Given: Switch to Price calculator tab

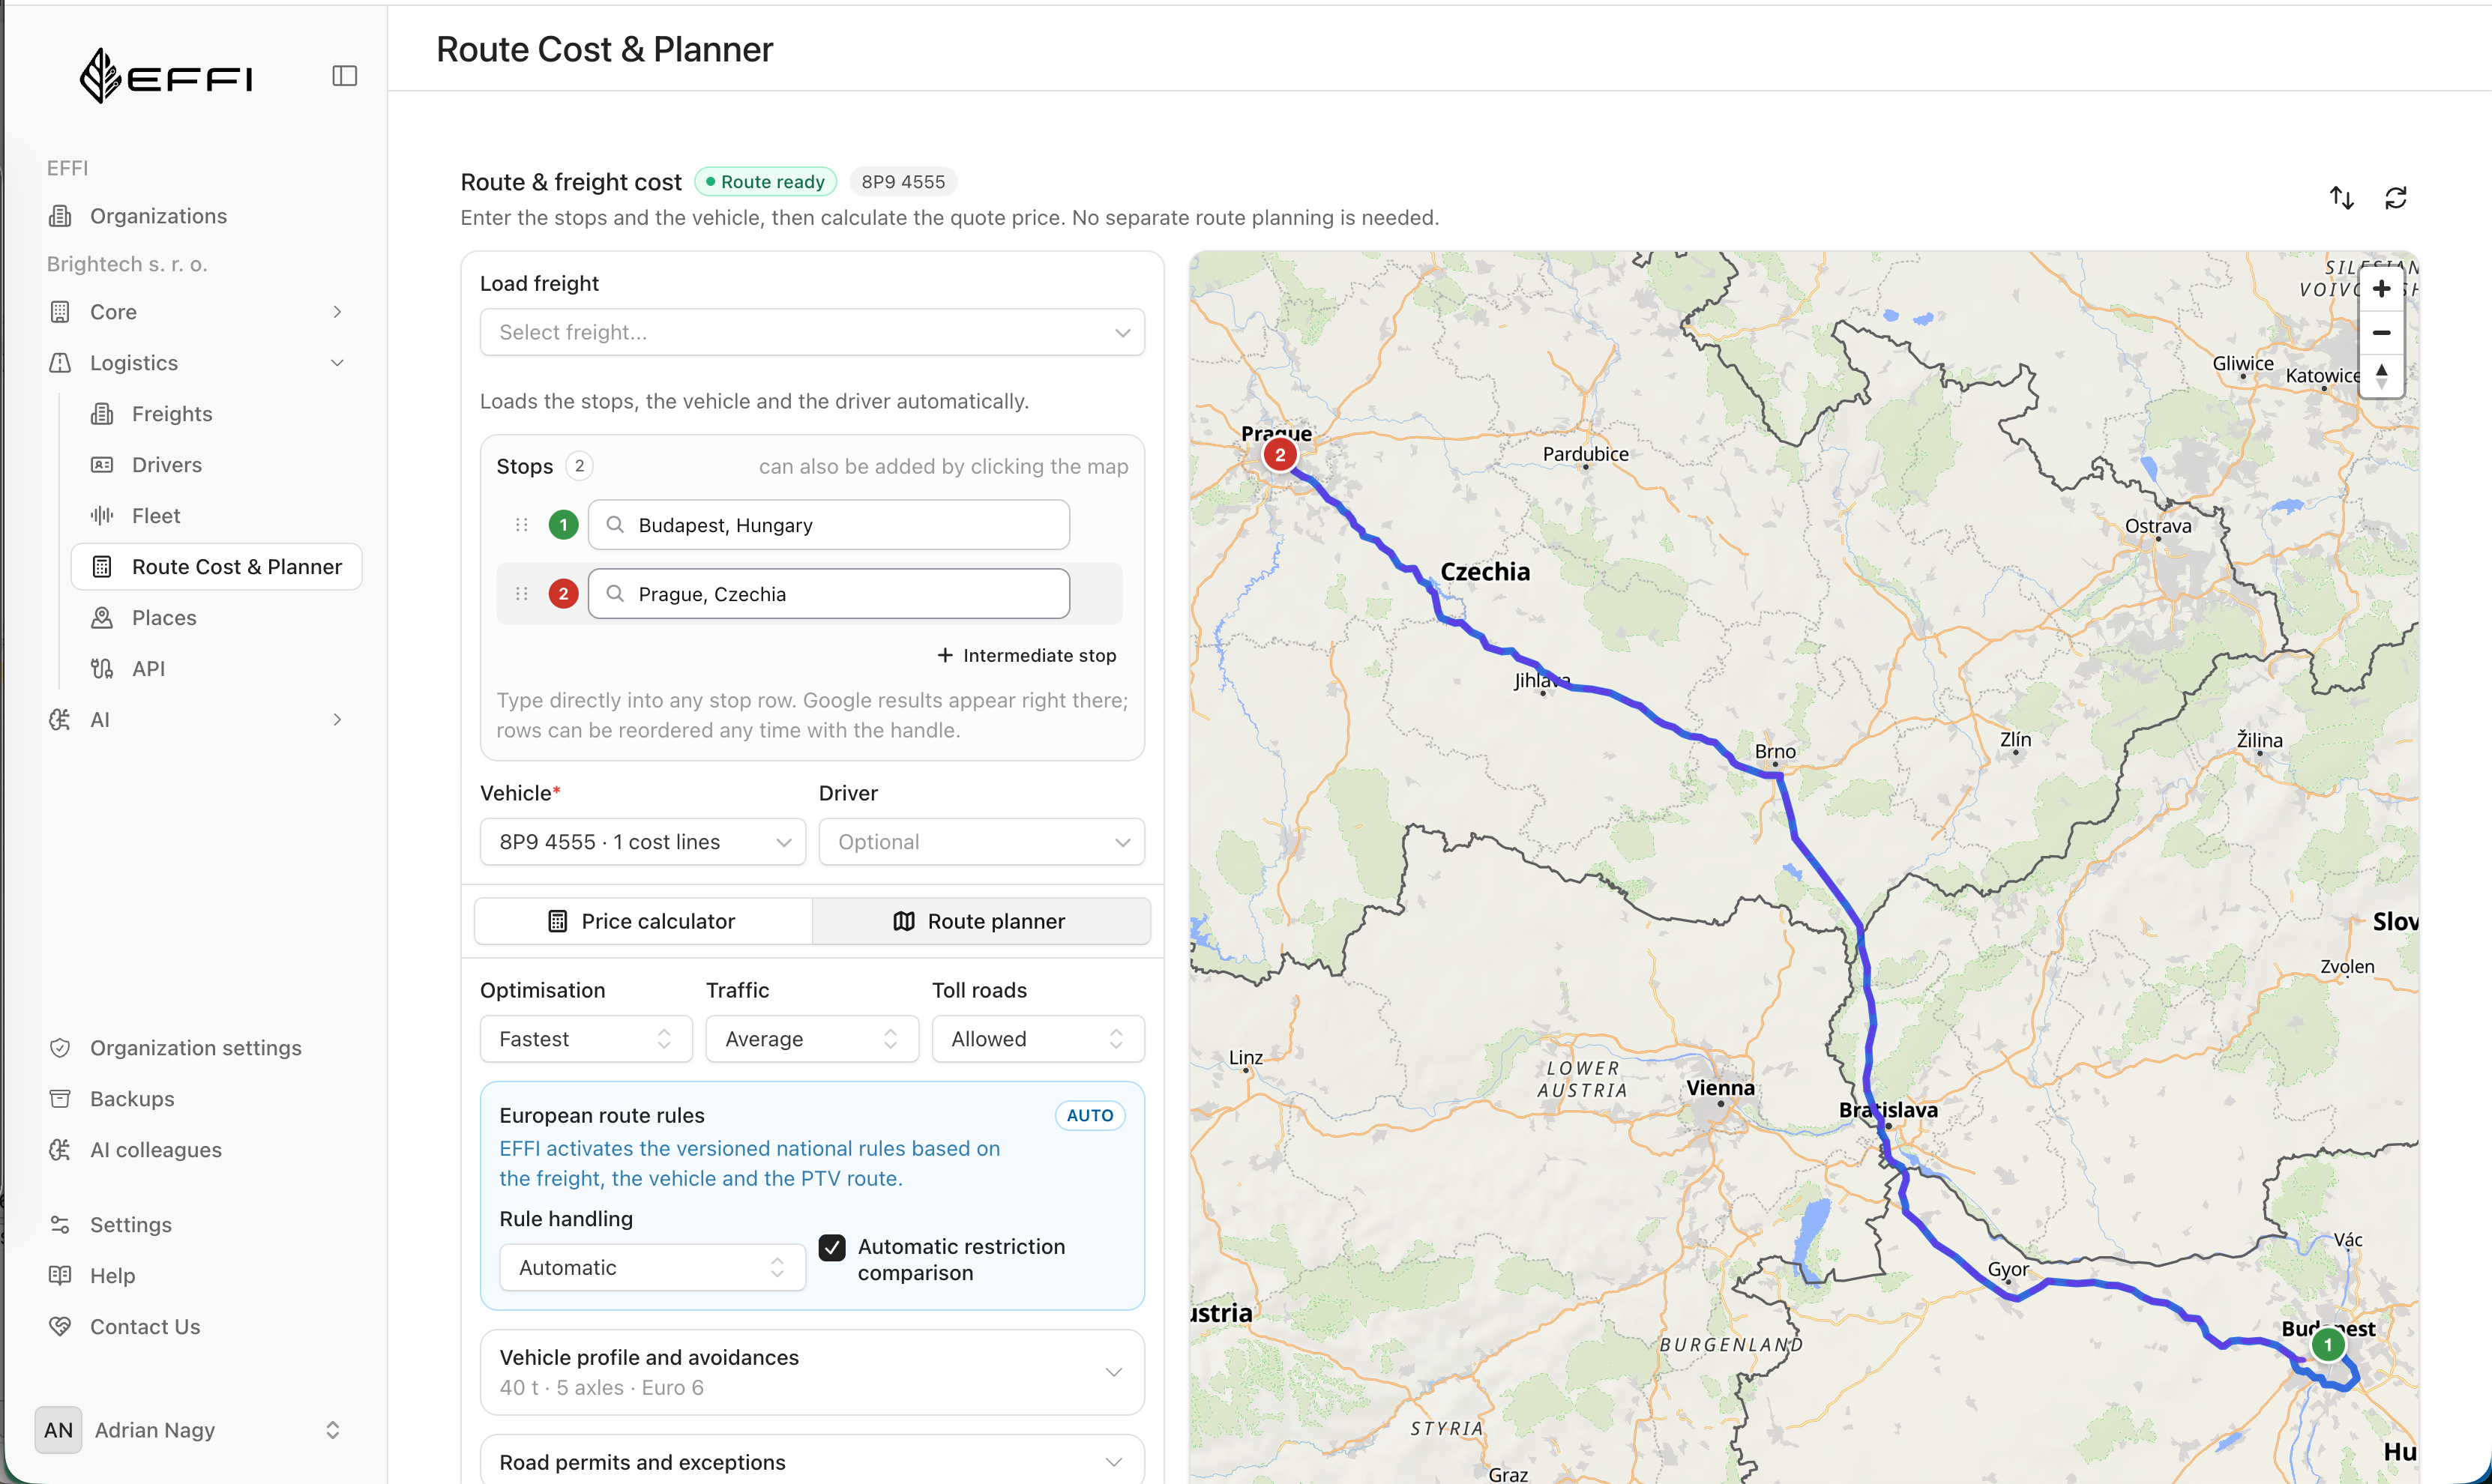Looking at the screenshot, I should click(643, 921).
